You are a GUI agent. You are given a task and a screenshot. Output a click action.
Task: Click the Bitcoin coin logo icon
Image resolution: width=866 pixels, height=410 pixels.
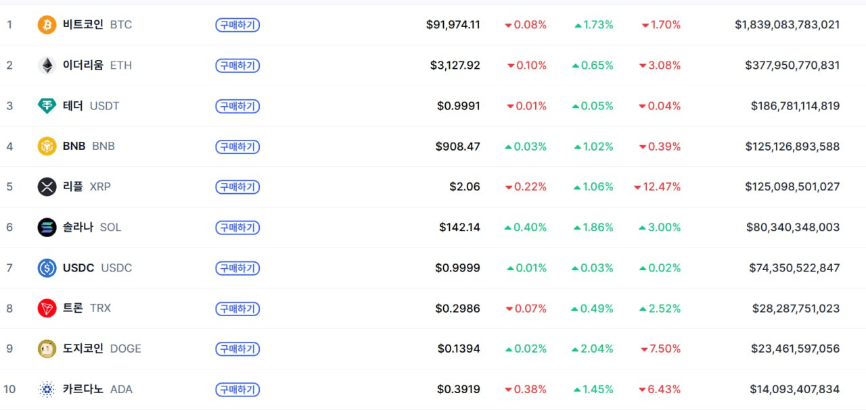pyautogui.click(x=47, y=25)
